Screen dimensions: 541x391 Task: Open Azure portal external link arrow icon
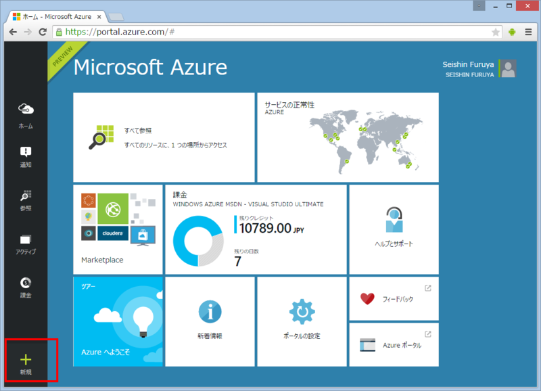pos(428,334)
